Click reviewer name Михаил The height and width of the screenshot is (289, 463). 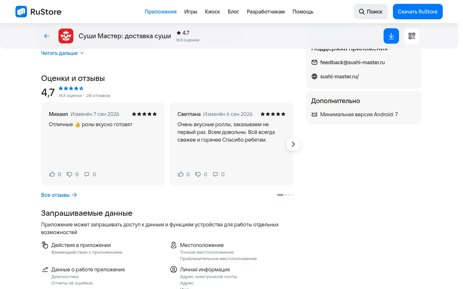tap(59, 114)
